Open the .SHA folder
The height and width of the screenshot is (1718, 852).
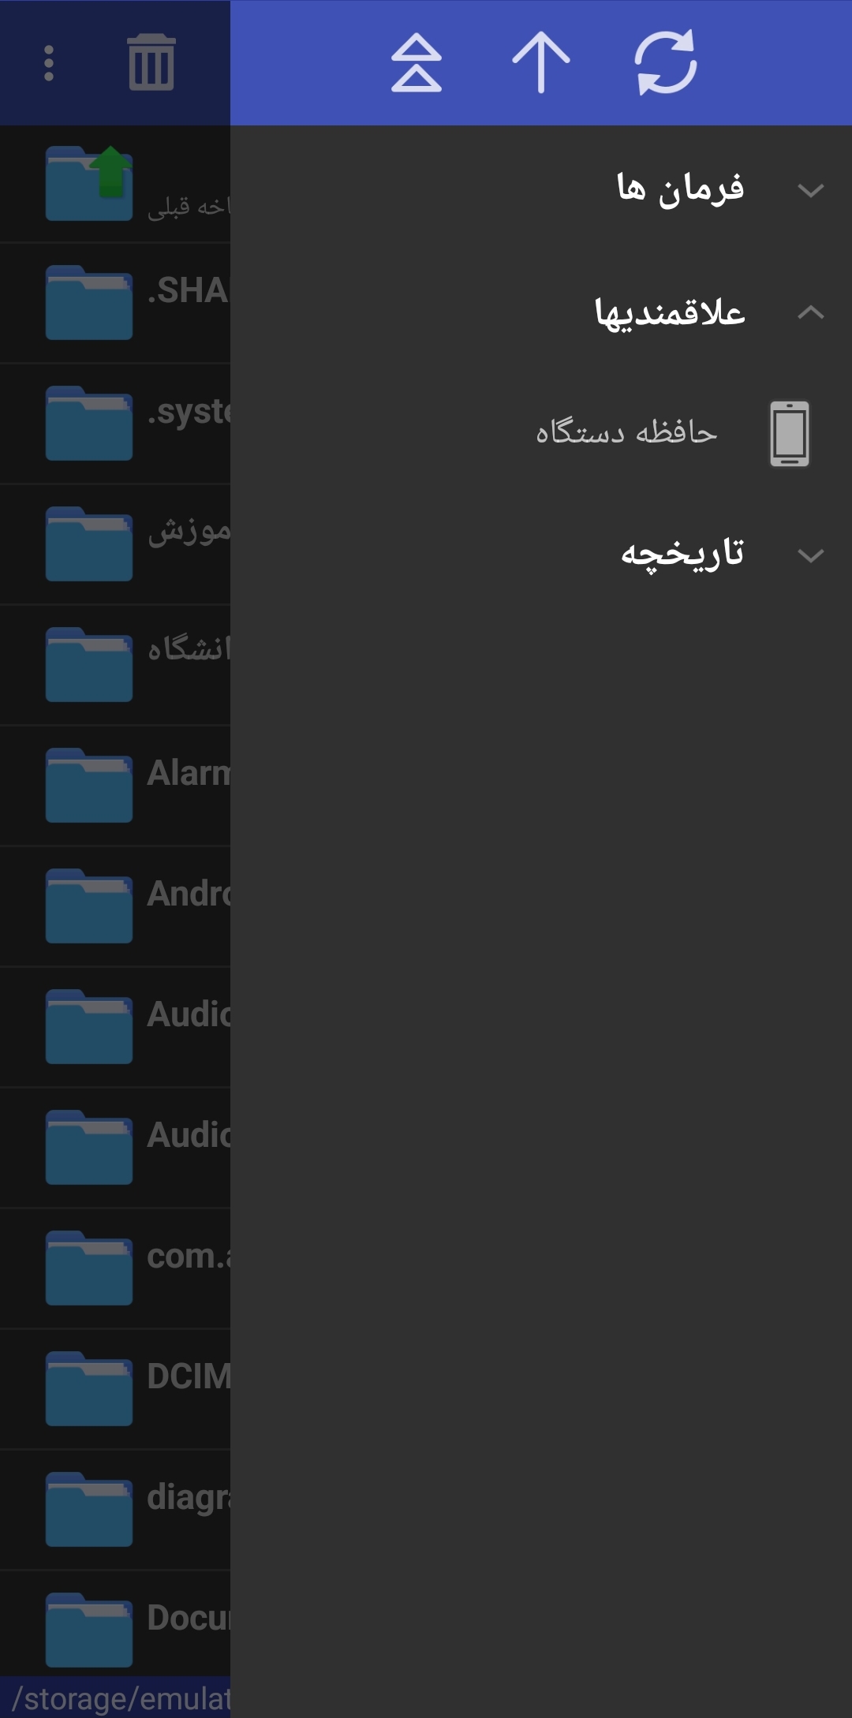(x=115, y=303)
